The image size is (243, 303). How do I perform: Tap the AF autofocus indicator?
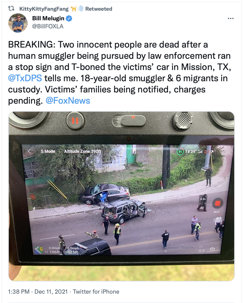tap(202, 208)
